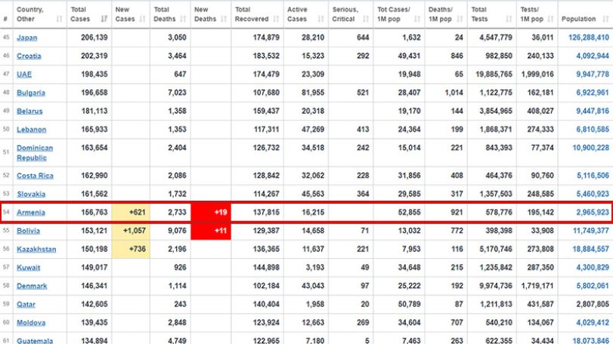Open Bulgaria population link 6,922,961
The height and width of the screenshot is (344, 613).
click(x=593, y=93)
